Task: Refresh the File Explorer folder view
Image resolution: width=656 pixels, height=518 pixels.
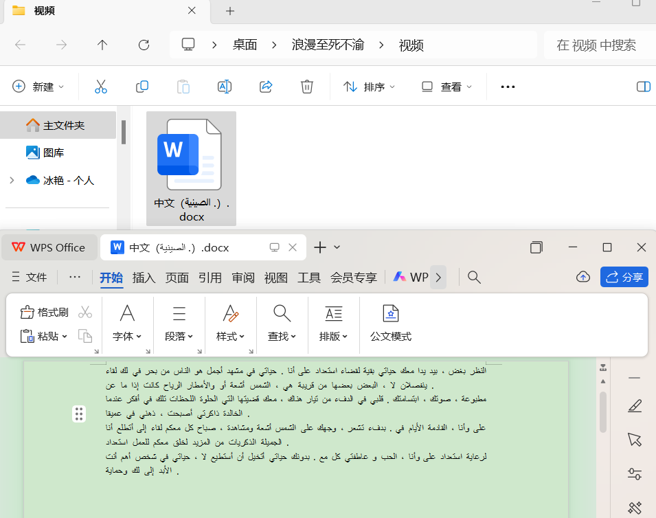Action: click(x=144, y=45)
